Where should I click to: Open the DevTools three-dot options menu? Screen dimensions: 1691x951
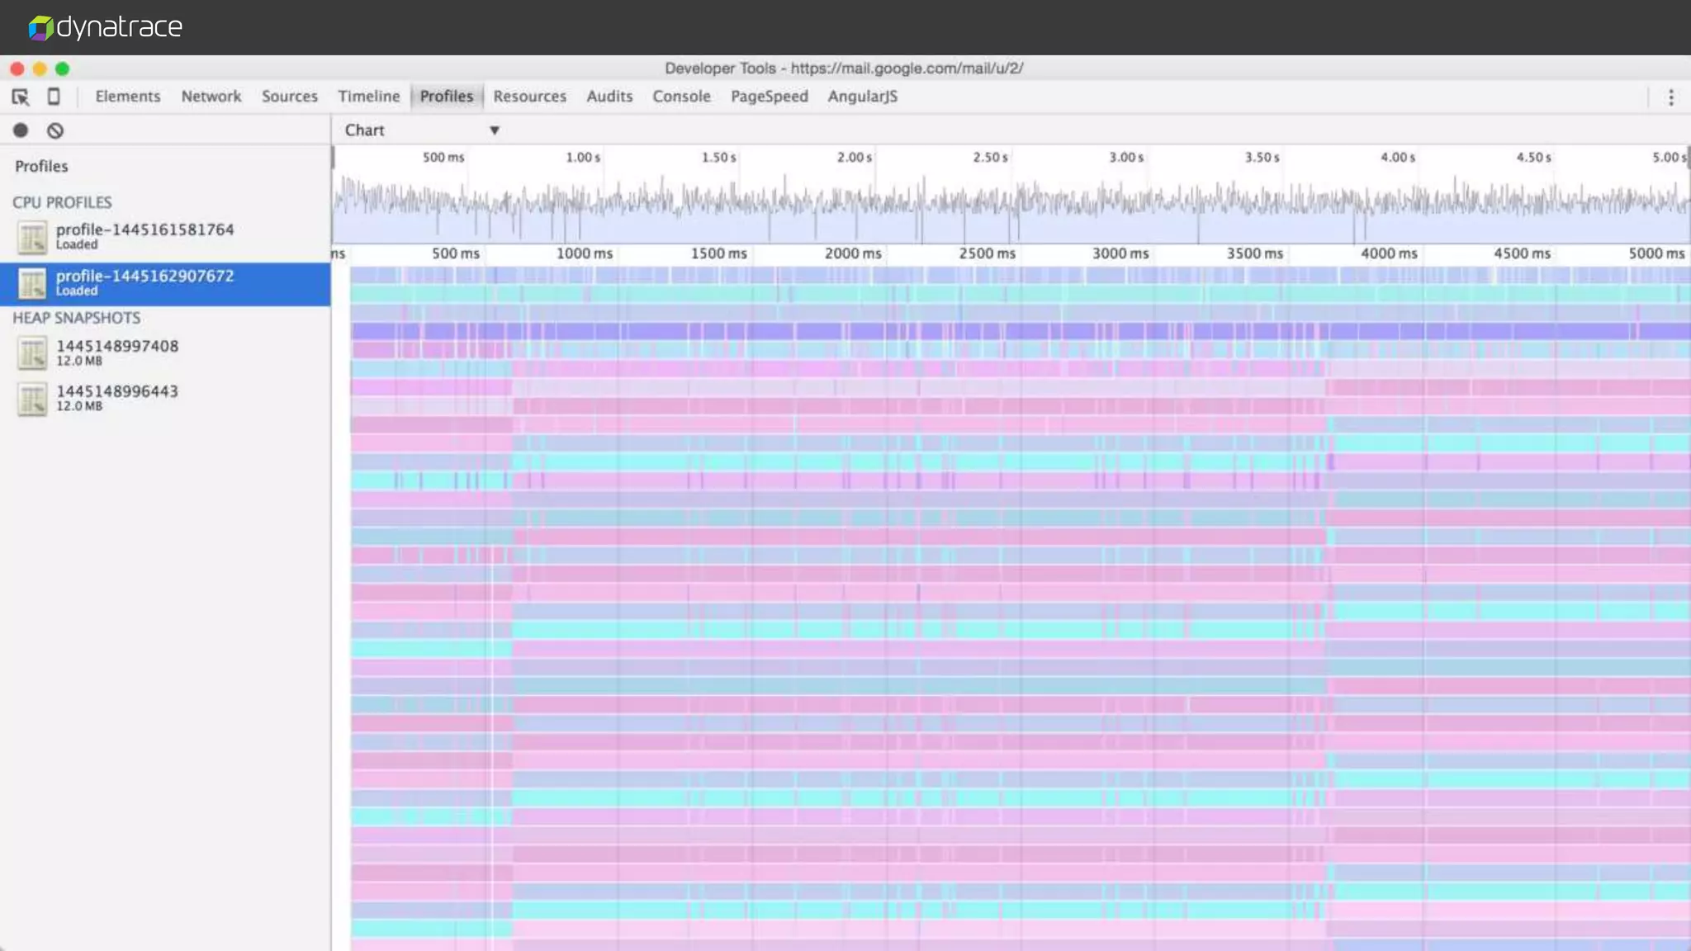pyautogui.click(x=1670, y=97)
